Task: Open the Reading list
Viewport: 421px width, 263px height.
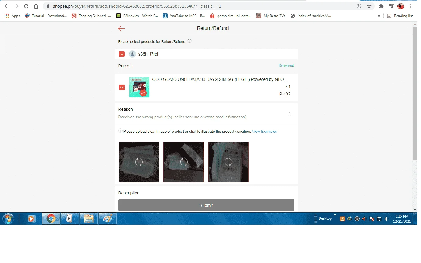Action: coord(400,16)
